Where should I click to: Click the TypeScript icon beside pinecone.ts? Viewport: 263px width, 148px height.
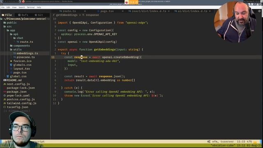coord(15,57)
